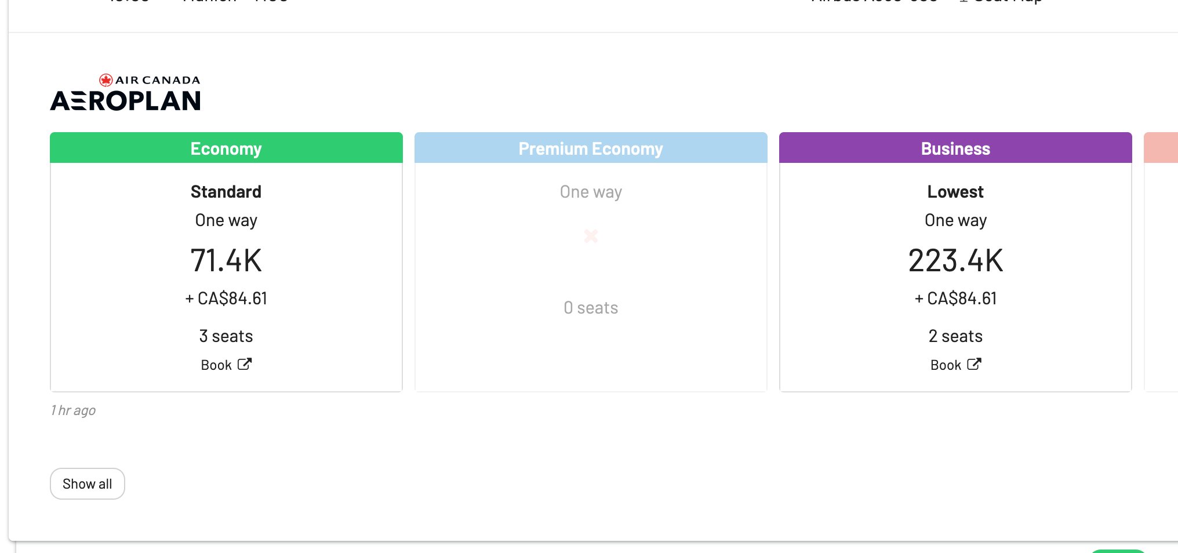The image size is (1178, 553).
Task: Click the partially visible pink cabin header
Action: pyautogui.click(x=1161, y=148)
